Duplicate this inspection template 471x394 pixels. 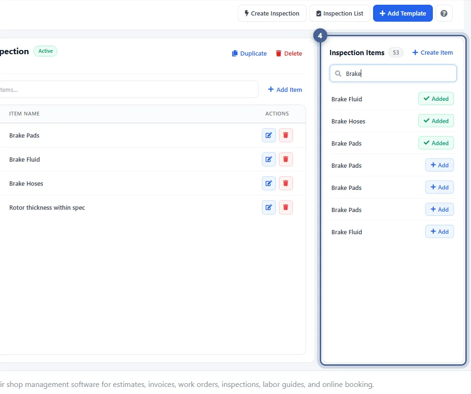249,54
